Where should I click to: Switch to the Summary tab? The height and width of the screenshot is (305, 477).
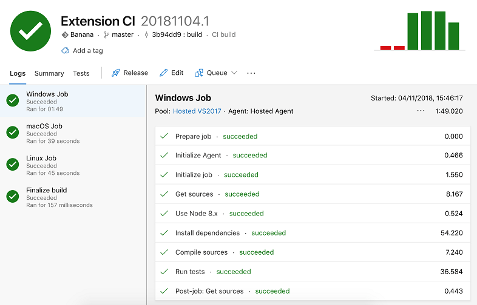click(x=49, y=73)
